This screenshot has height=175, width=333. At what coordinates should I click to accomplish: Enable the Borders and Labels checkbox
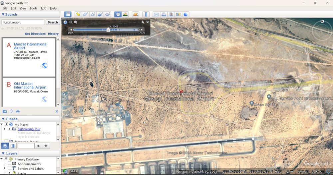9,168
